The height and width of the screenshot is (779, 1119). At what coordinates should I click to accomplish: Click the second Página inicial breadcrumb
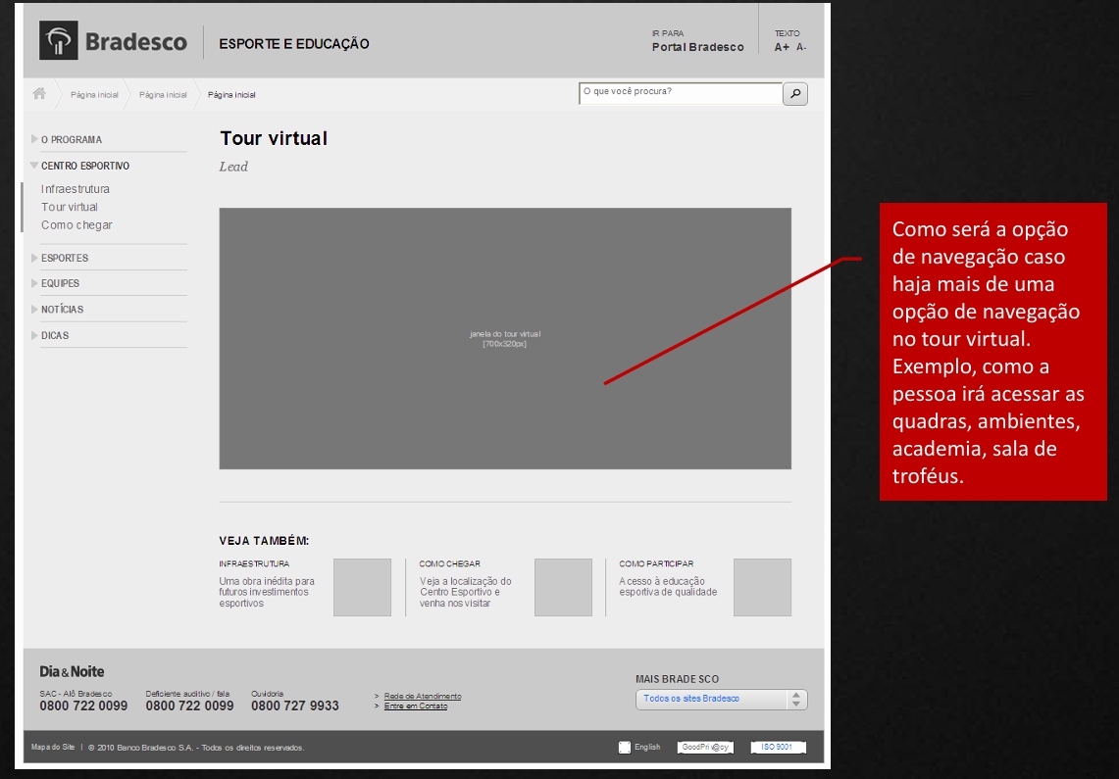(163, 95)
